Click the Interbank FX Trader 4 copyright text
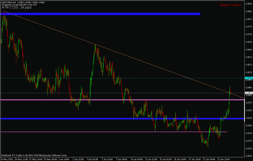 tap(34, 155)
